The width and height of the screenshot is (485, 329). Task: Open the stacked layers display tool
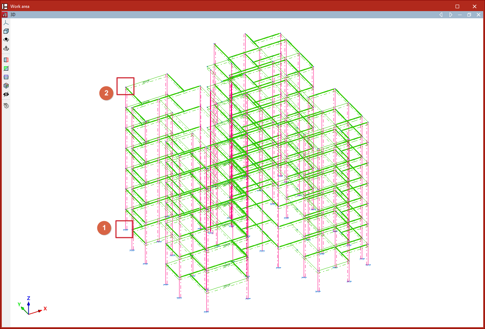pyautogui.click(x=6, y=86)
